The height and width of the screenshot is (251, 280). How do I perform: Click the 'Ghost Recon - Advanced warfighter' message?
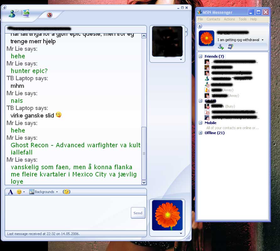click(x=76, y=149)
